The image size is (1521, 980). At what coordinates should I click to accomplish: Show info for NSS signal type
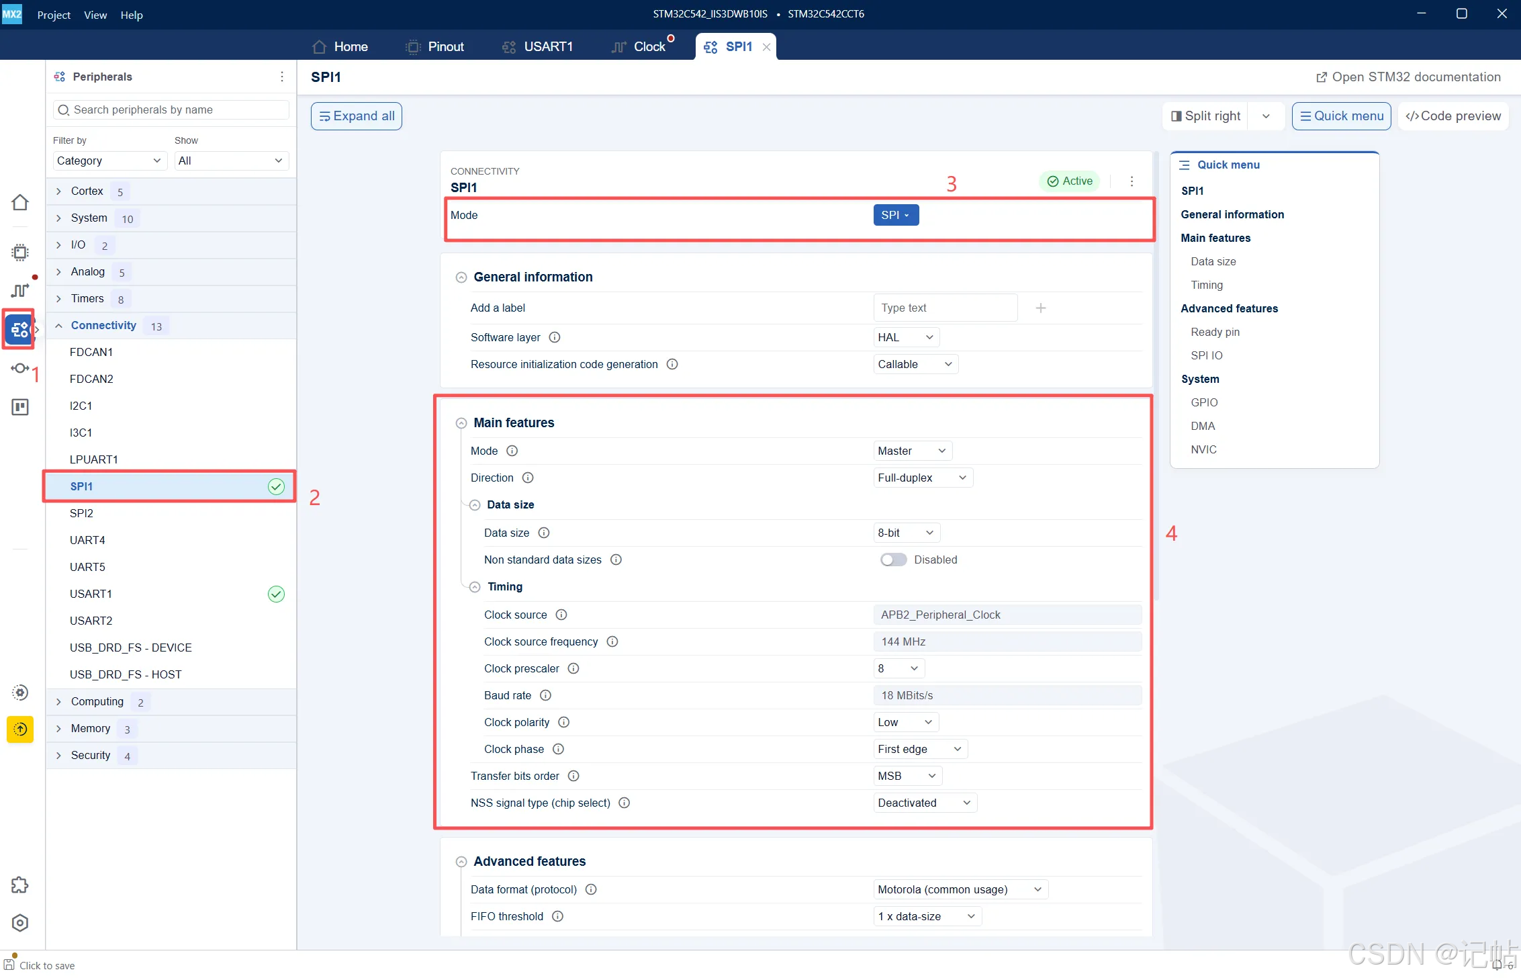pyautogui.click(x=625, y=803)
